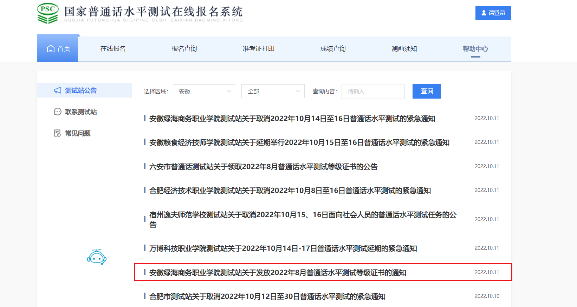
Task: Open 安徽绿海商务职业学院 notice cancelling October 14-16 test
Action: 292,119
